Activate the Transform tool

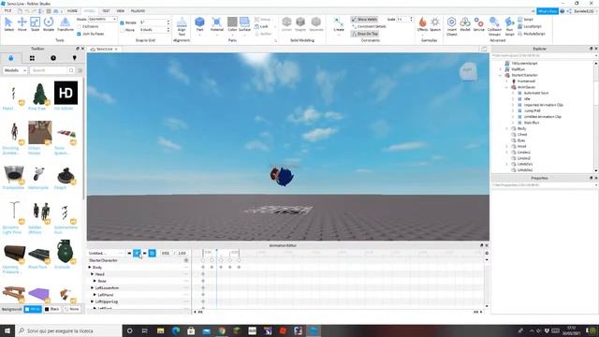pyautogui.click(x=66, y=24)
